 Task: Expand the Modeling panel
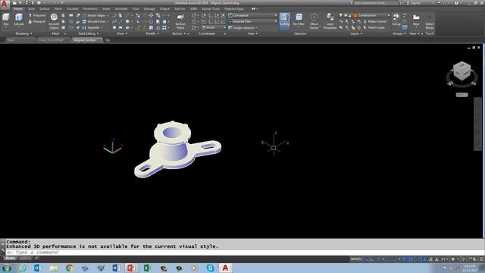click(x=23, y=33)
